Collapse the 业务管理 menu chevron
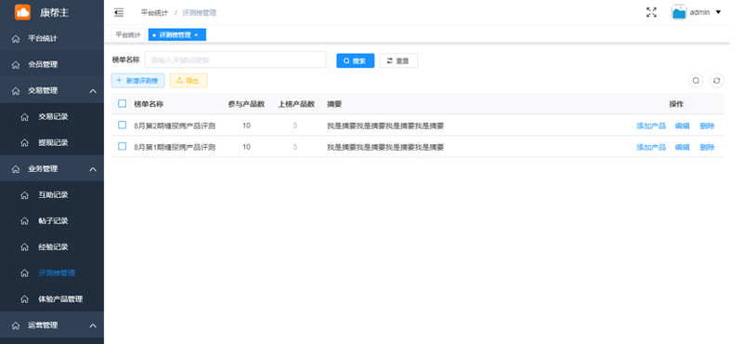743x344 pixels. click(x=93, y=169)
